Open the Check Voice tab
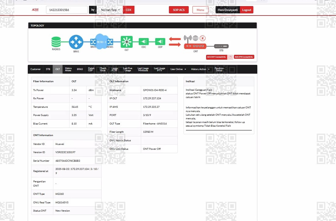 click(x=103, y=69)
